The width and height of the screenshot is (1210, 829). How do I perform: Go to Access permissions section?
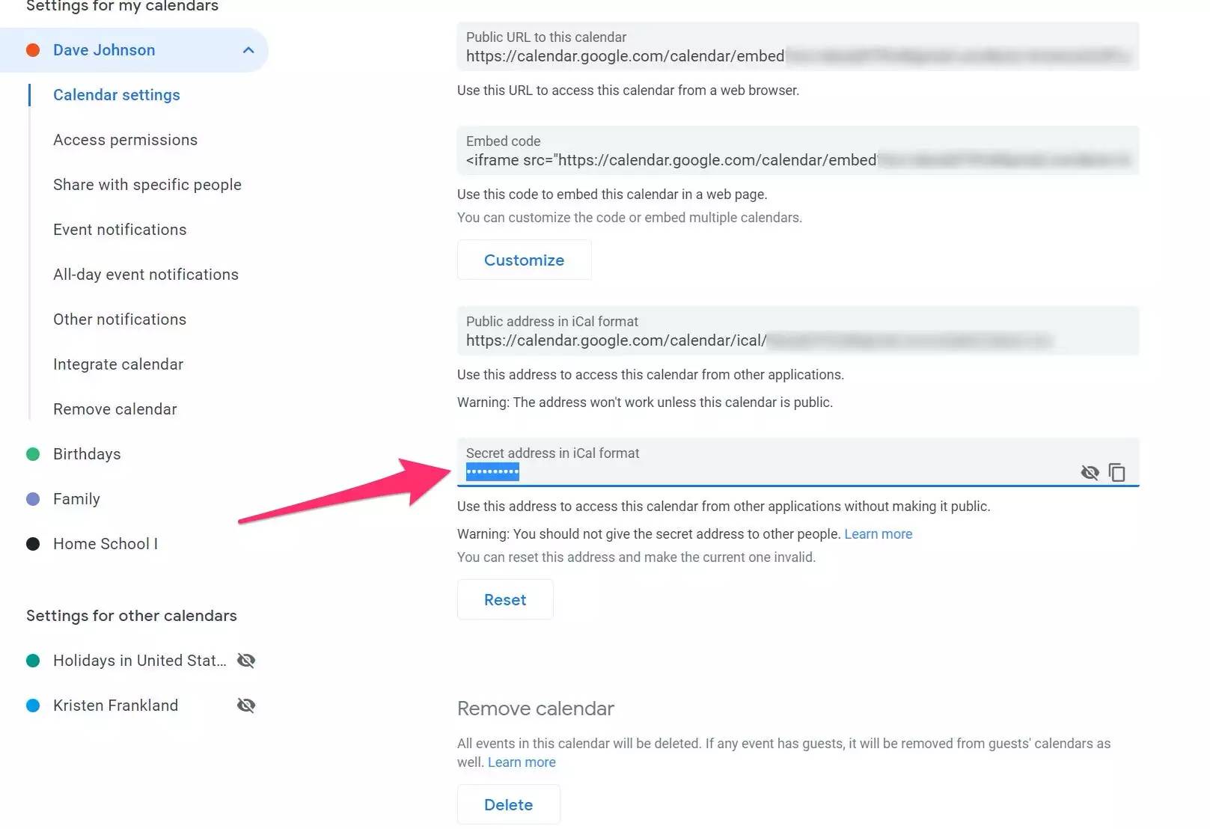click(x=125, y=140)
